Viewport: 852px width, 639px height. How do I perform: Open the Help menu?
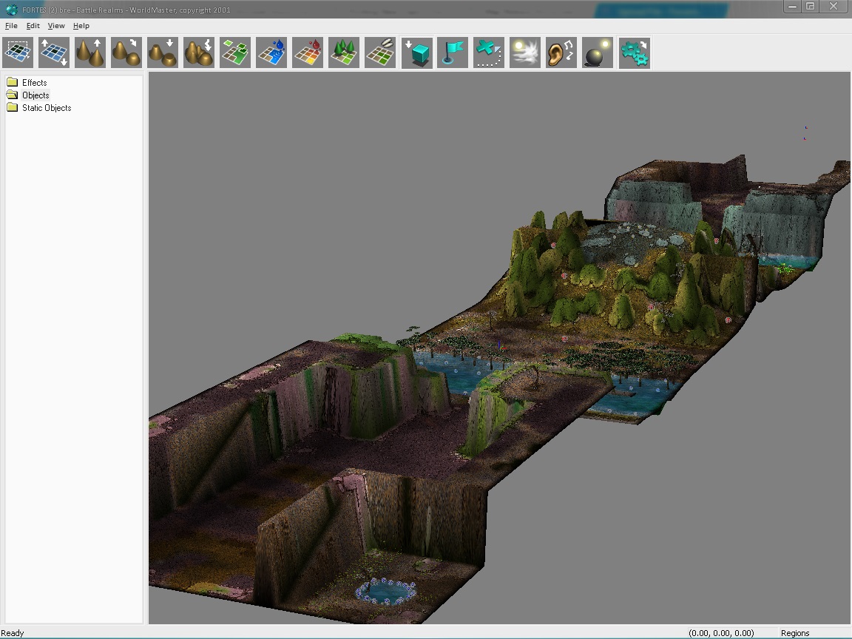81,26
